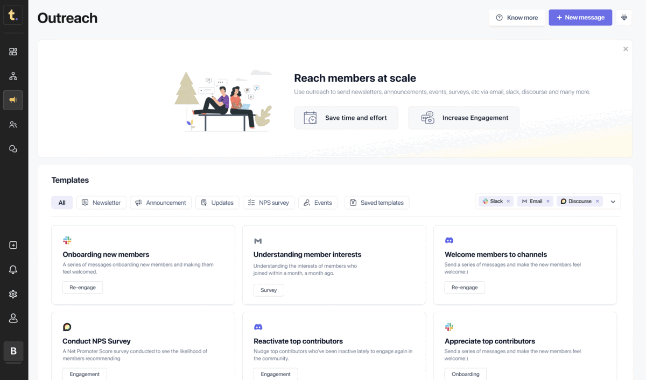Image resolution: width=646 pixels, height=380 pixels.
Task: Click the Save time and effort card
Action: 346,118
